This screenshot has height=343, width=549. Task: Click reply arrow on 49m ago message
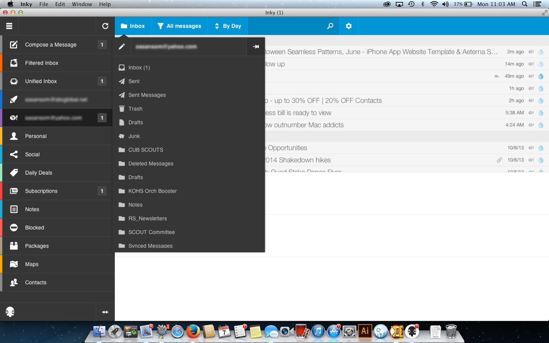[497, 76]
